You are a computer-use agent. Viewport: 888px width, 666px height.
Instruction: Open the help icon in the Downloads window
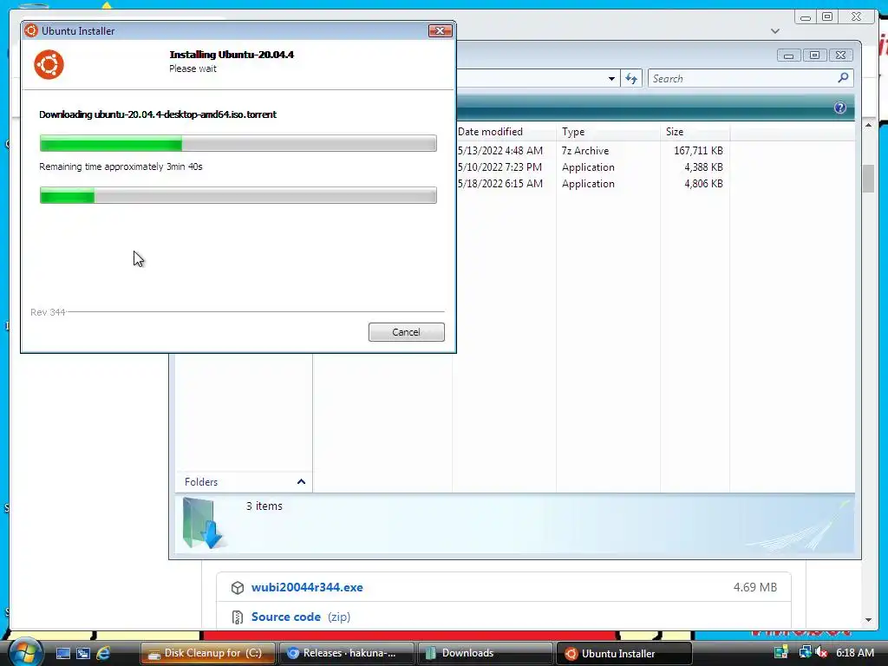(x=839, y=108)
